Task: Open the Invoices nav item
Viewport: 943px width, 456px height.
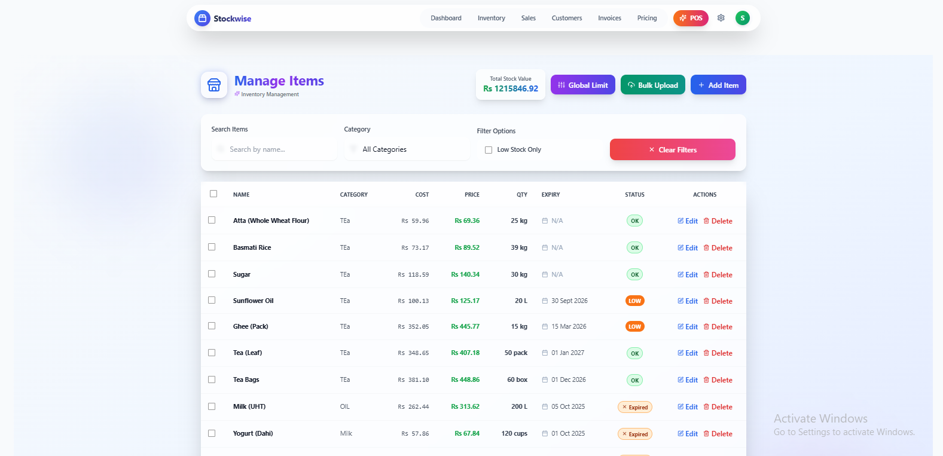Action: [x=609, y=18]
